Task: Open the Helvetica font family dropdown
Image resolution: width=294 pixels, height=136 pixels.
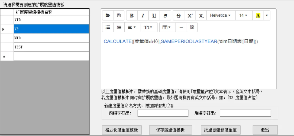Action: click(221, 15)
